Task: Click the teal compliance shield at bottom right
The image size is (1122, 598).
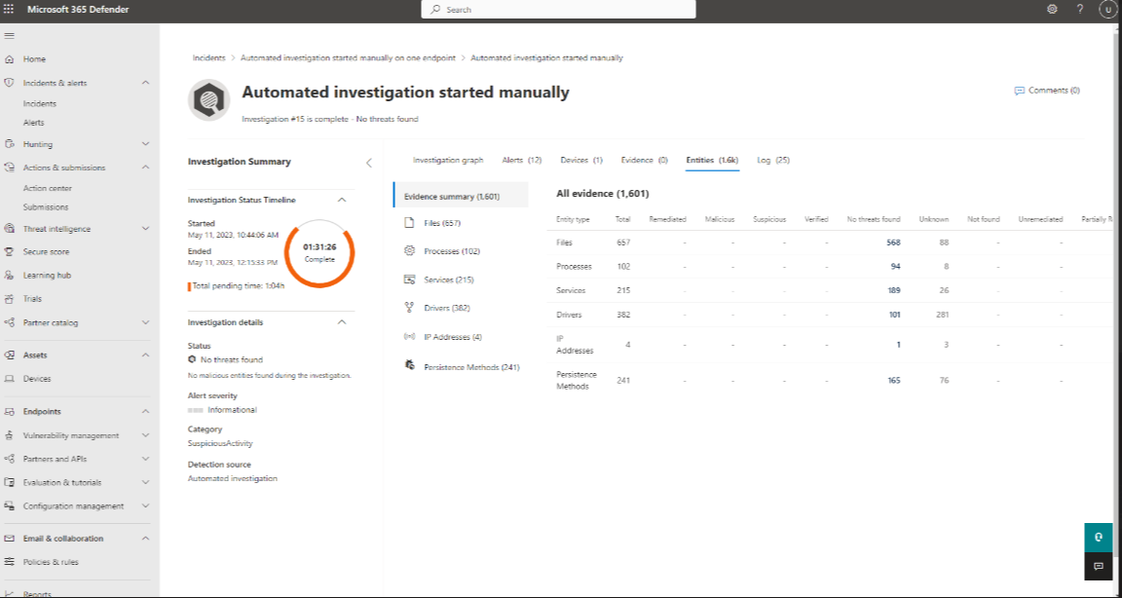Action: (1099, 537)
